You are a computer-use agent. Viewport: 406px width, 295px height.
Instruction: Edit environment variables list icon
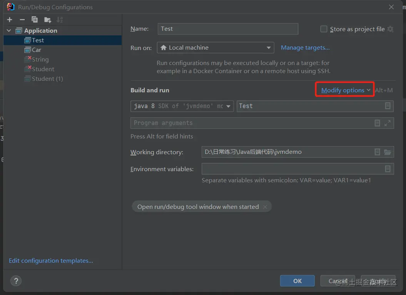click(x=388, y=169)
